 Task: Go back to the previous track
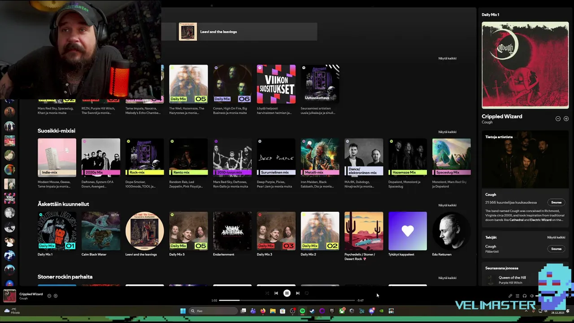[276, 293]
